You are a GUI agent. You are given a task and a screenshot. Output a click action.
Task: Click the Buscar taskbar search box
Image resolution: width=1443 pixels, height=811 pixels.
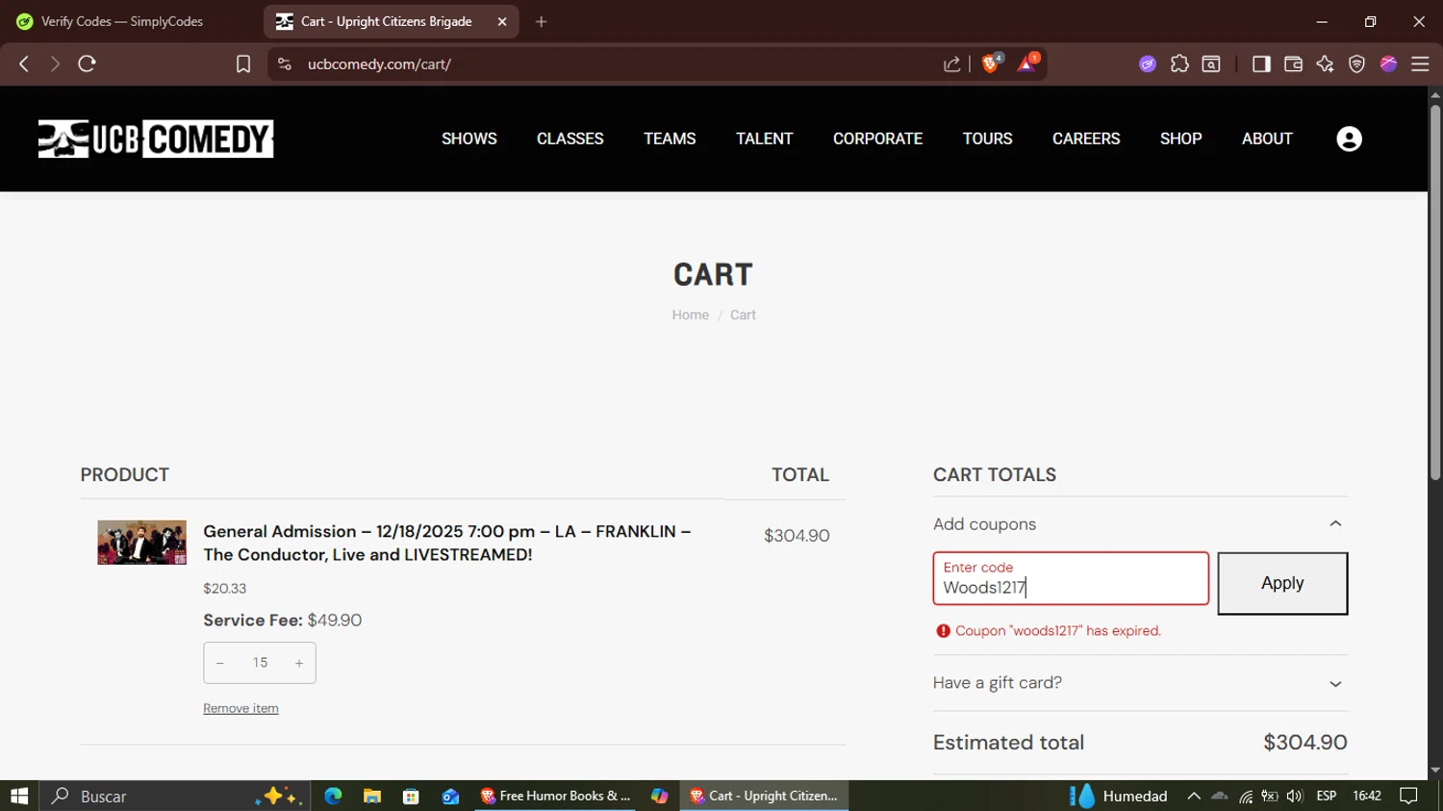[175, 796]
